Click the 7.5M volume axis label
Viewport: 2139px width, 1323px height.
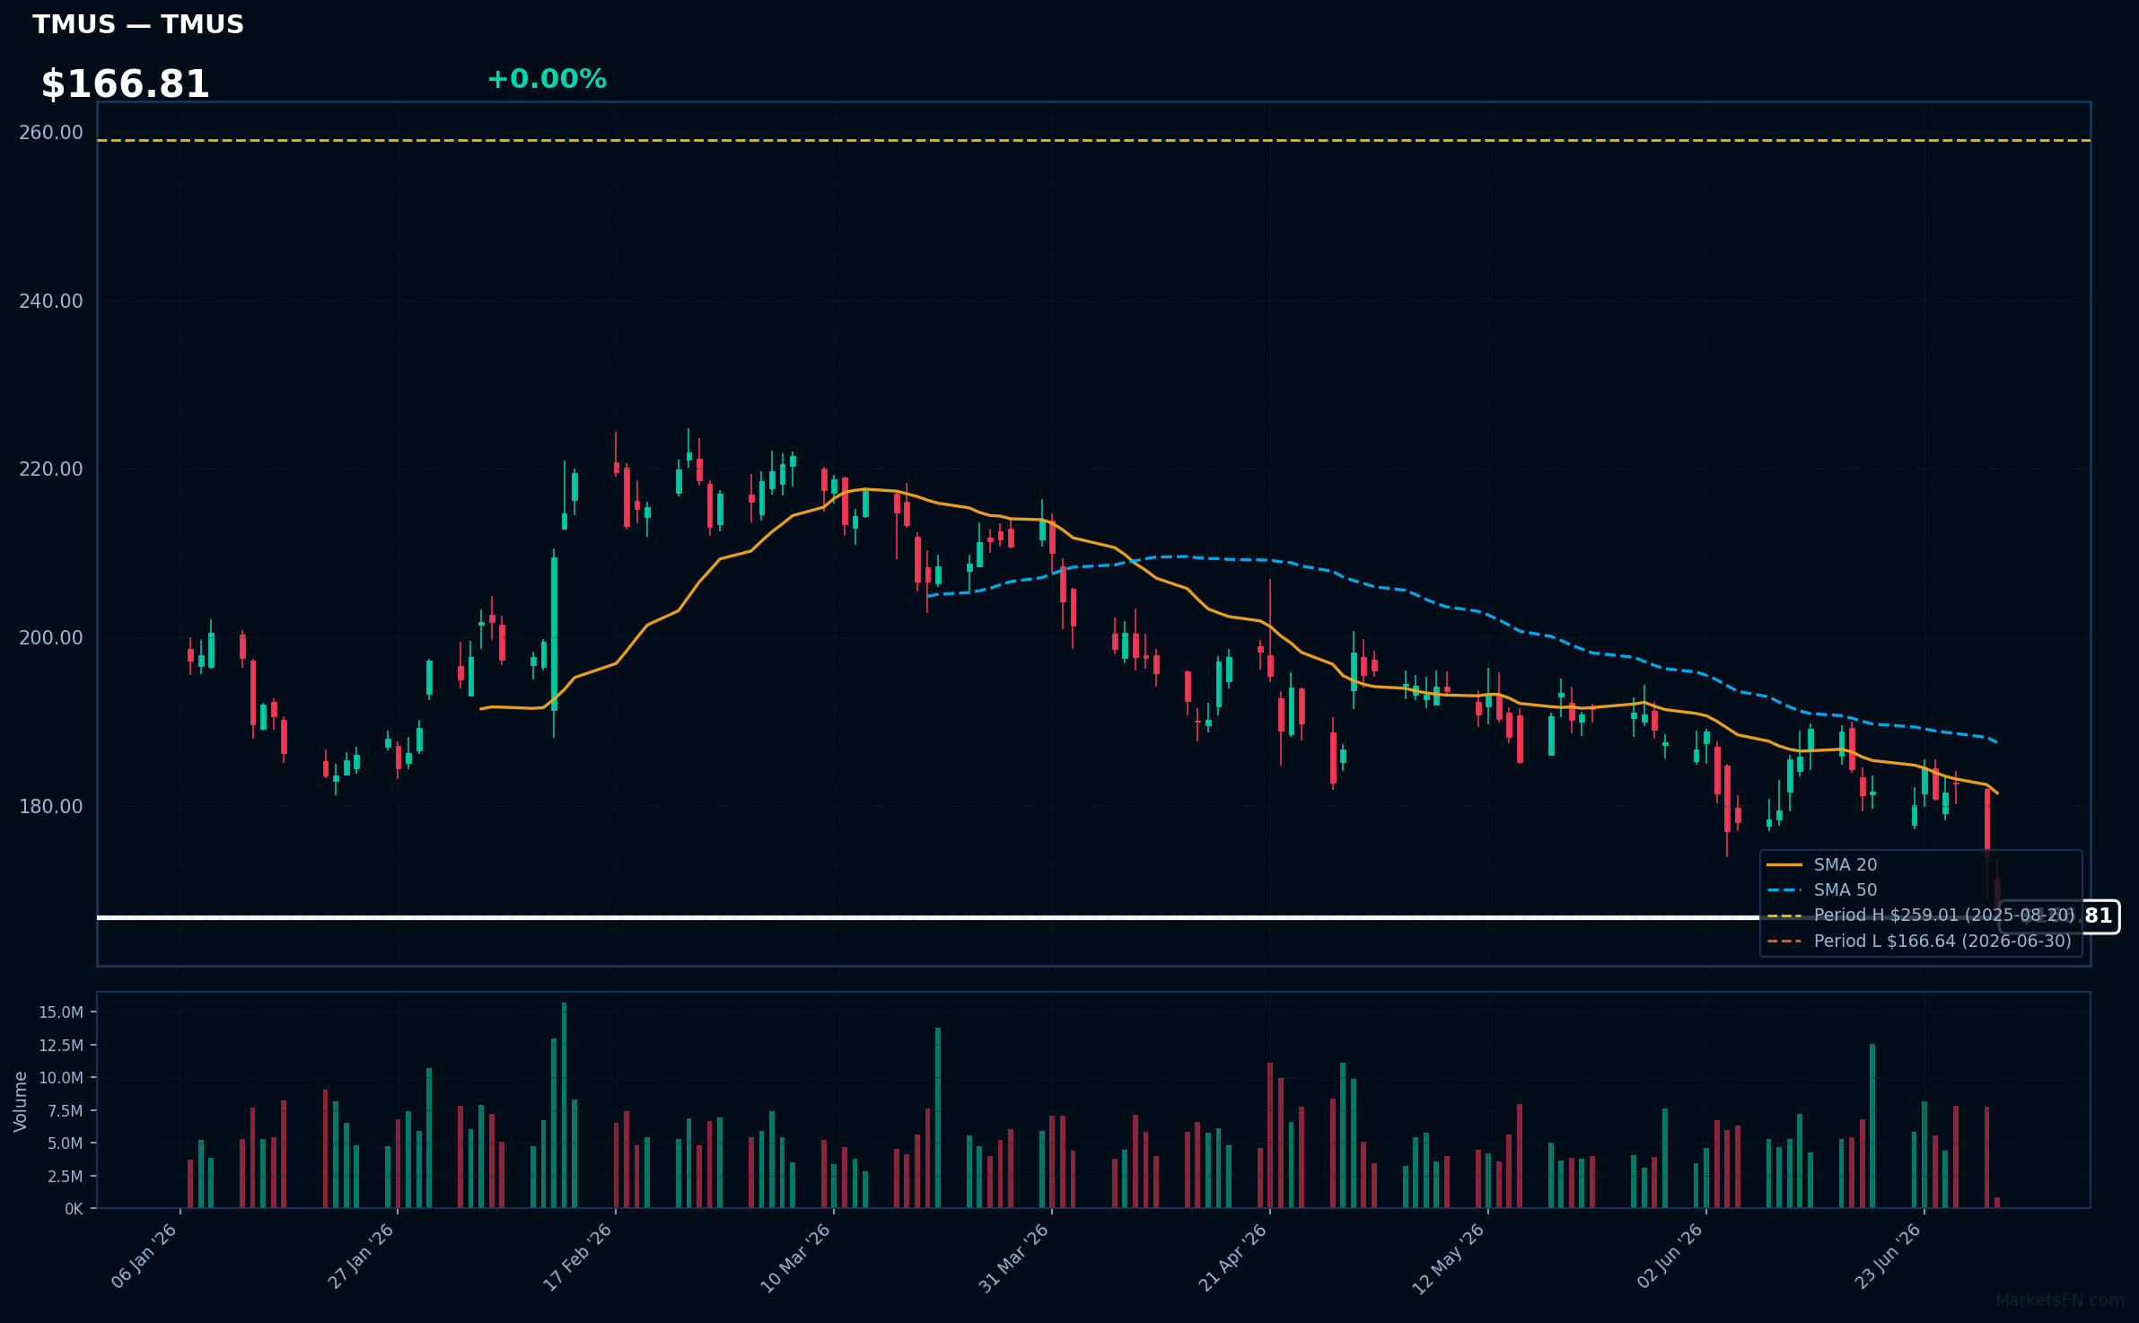tap(65, 1111)
